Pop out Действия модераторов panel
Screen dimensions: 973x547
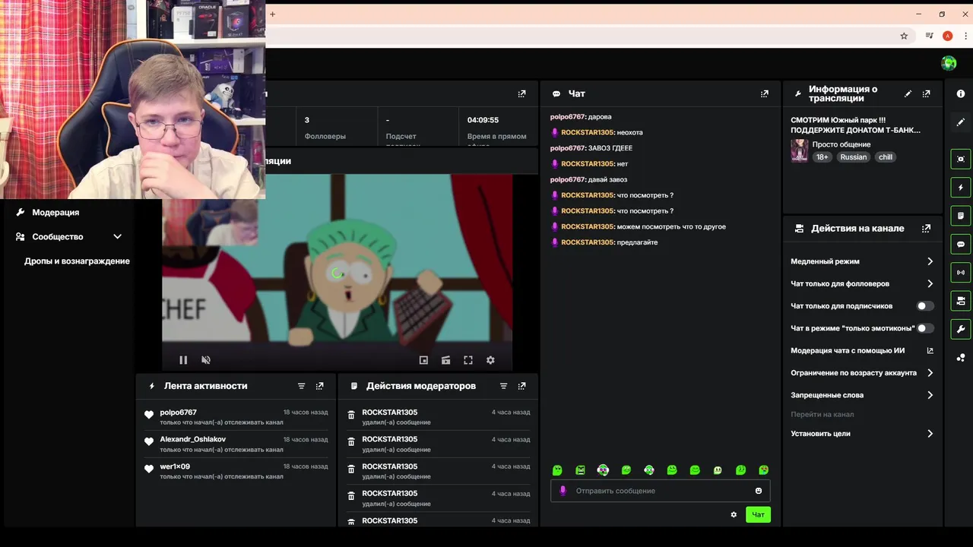(x=521, y=386)
